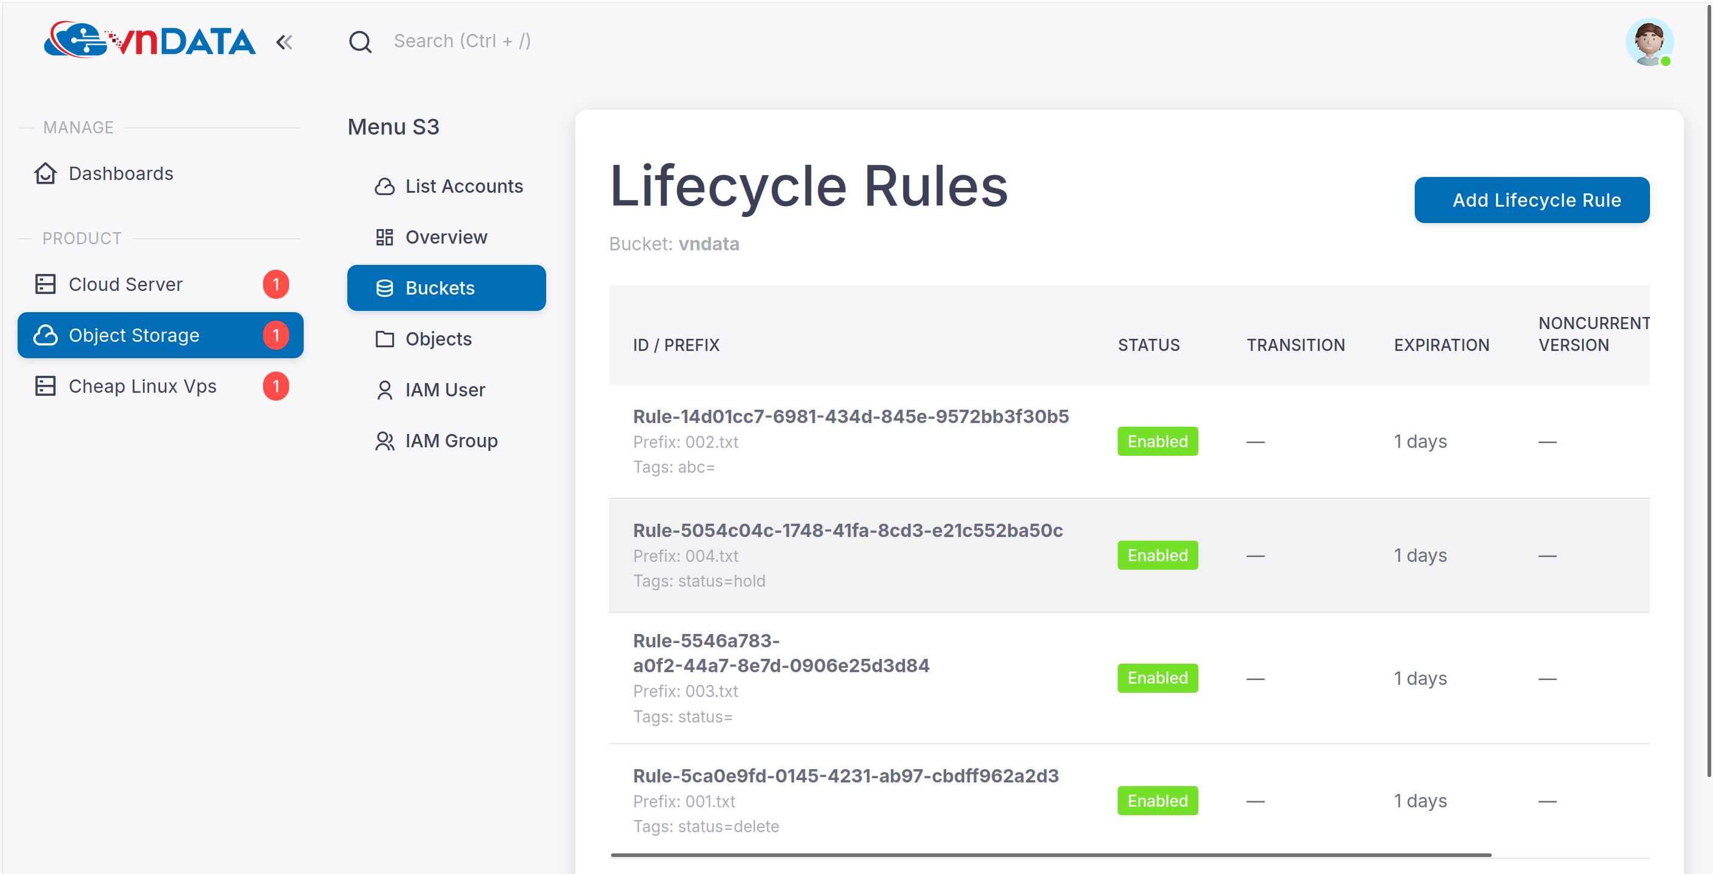This screenshot has width=1713, height=874.
Task: Click the Cheap Linux Vps notification badge
Action: (275, 387)
